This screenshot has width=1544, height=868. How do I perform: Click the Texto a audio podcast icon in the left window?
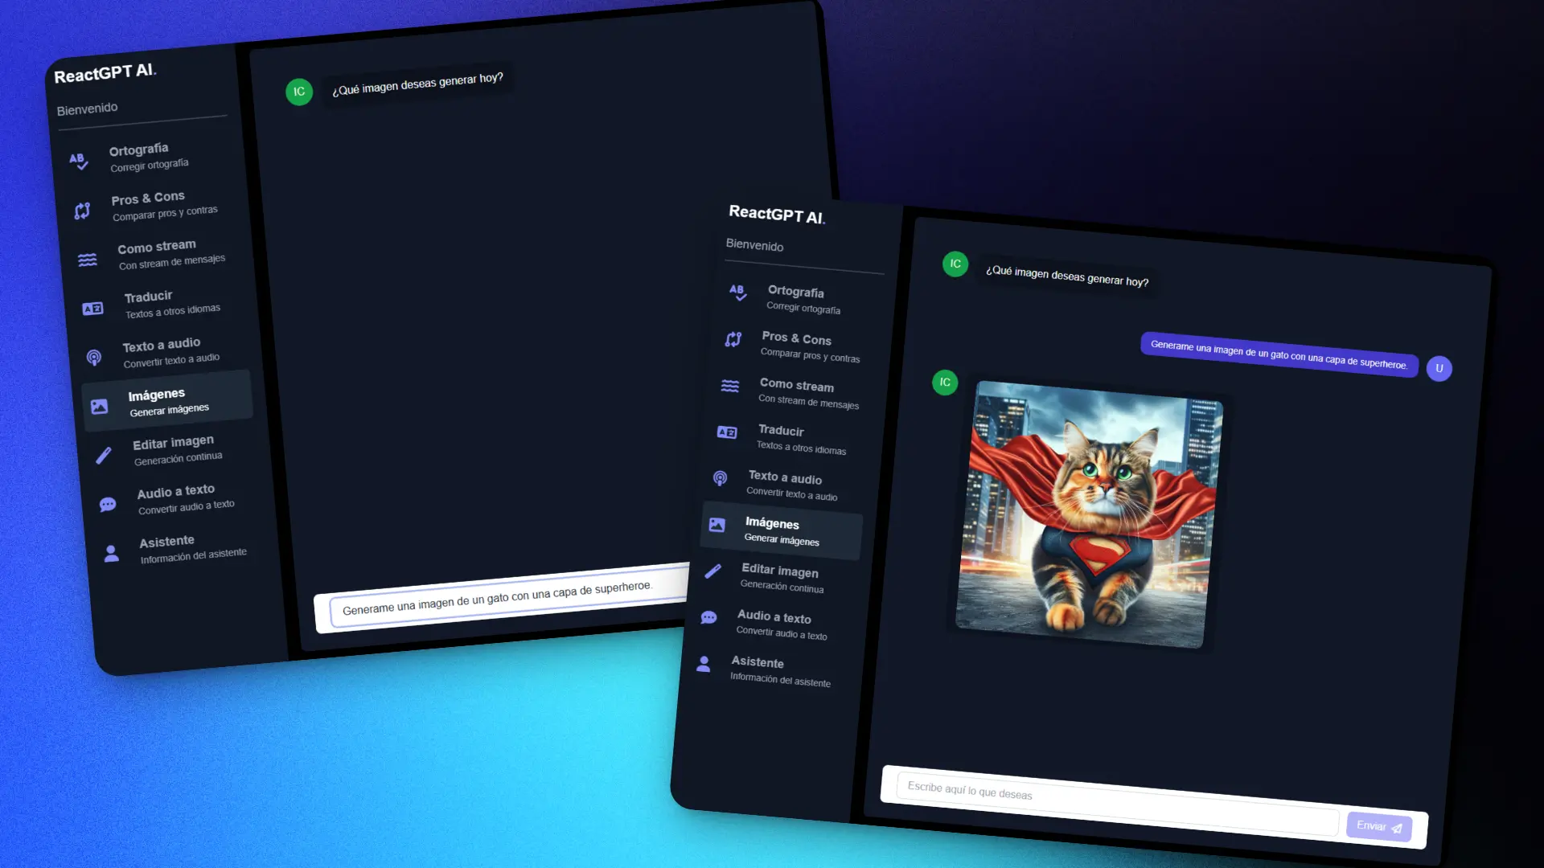(x=94, y=358)
